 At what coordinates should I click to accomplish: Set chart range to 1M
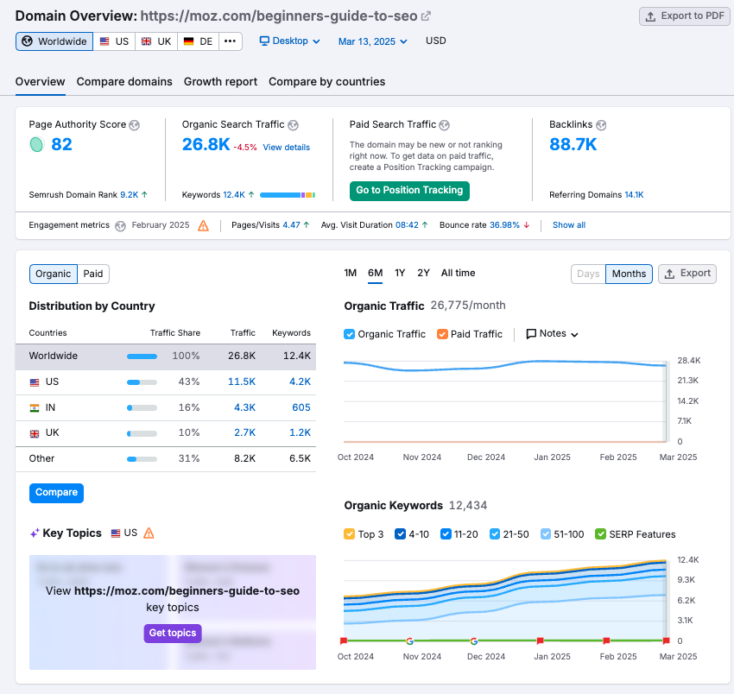(350, 274)
